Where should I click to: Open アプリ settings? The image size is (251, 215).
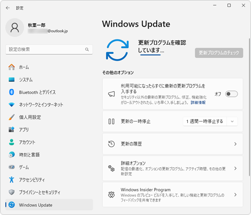click(49, 130)
